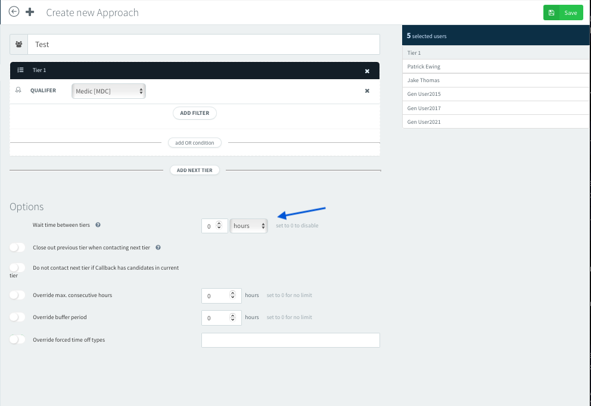The image size is (591, 406).
Task: Adjust max consecutive hours stepper arrows
Action: 232,295
